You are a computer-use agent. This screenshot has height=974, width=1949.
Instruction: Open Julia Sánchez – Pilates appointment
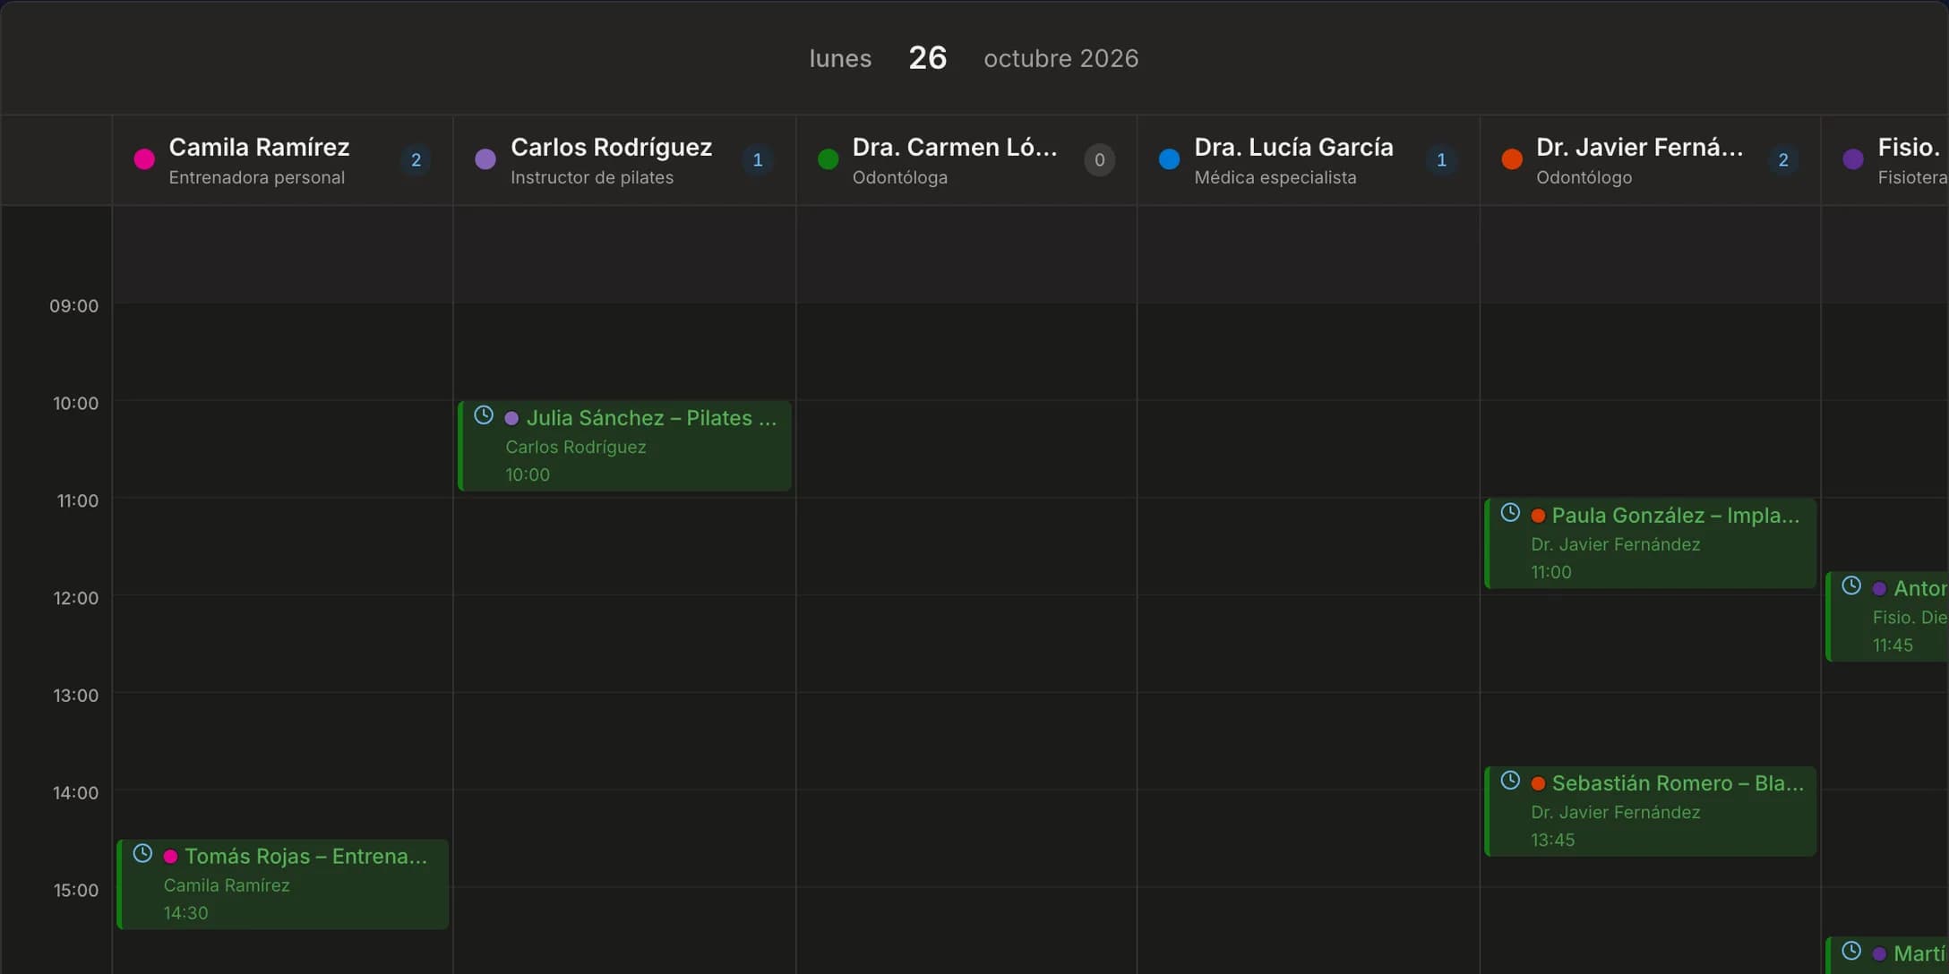click(x=625, y=446)
